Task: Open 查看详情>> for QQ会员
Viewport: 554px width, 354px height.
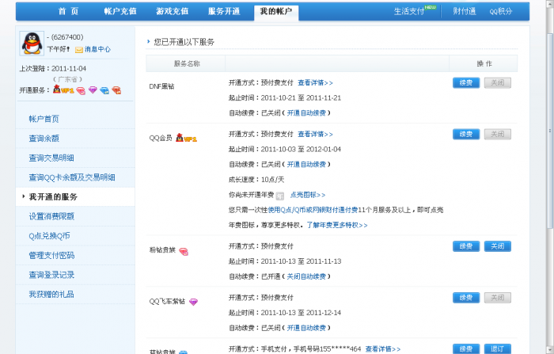Action: click(x=315, y=134)
